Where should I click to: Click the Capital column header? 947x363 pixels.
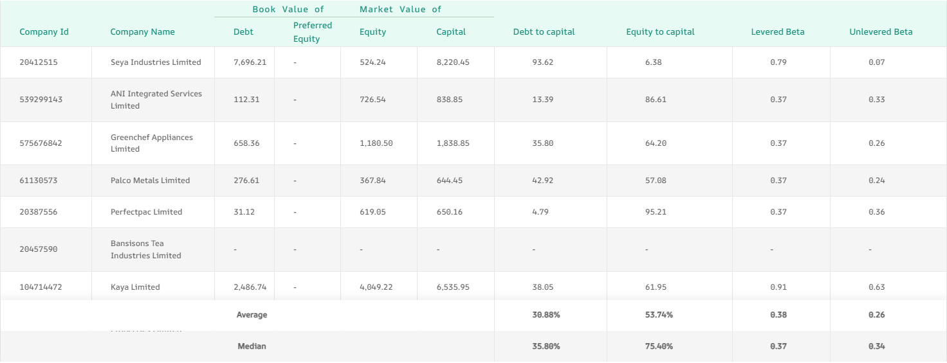point(450,32)
